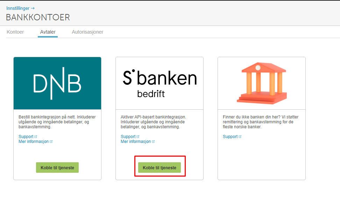340x205 pixels.
Task: Open the Autorisasjoner tab
Action: pos(87,32)
